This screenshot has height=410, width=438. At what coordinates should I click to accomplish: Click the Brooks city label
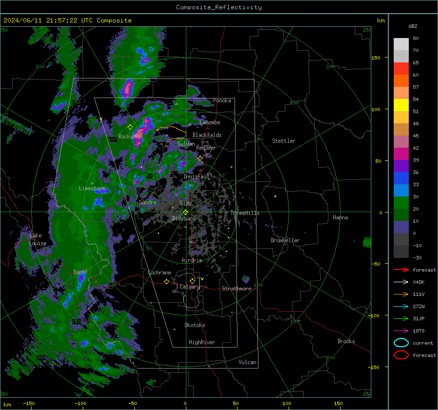pyautogui.click(x=346, y=341)
